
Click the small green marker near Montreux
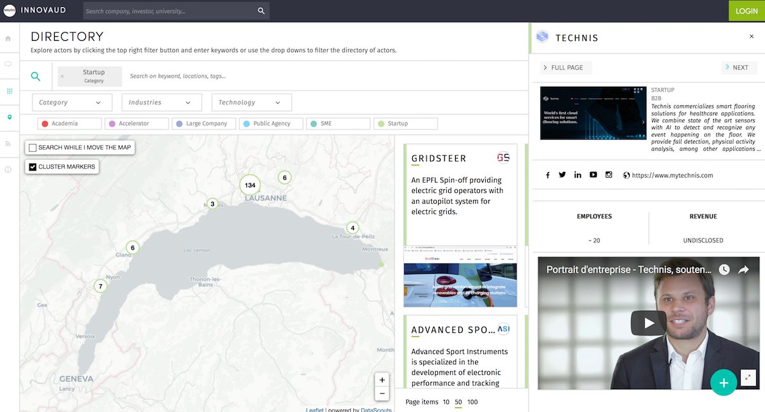pos(381,264)
